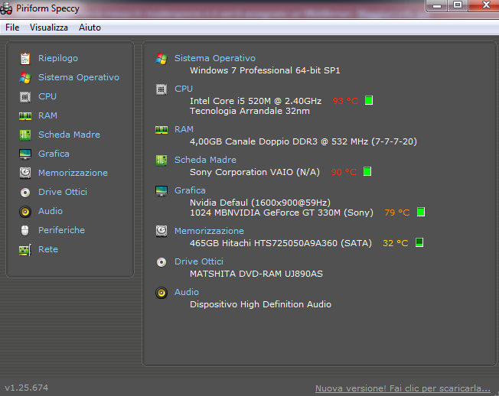Click the green status square beside motherboard 90 °C
The width and height of the screenshot is (499, 396).
(367, 171)
